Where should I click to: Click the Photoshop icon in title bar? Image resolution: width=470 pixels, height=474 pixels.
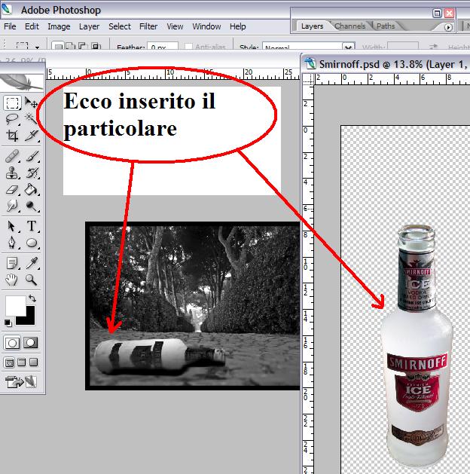(x=7, y=9)
